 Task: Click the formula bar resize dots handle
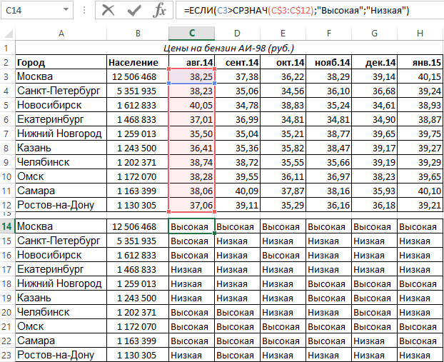pyautogui.click(x=85, y=10)
